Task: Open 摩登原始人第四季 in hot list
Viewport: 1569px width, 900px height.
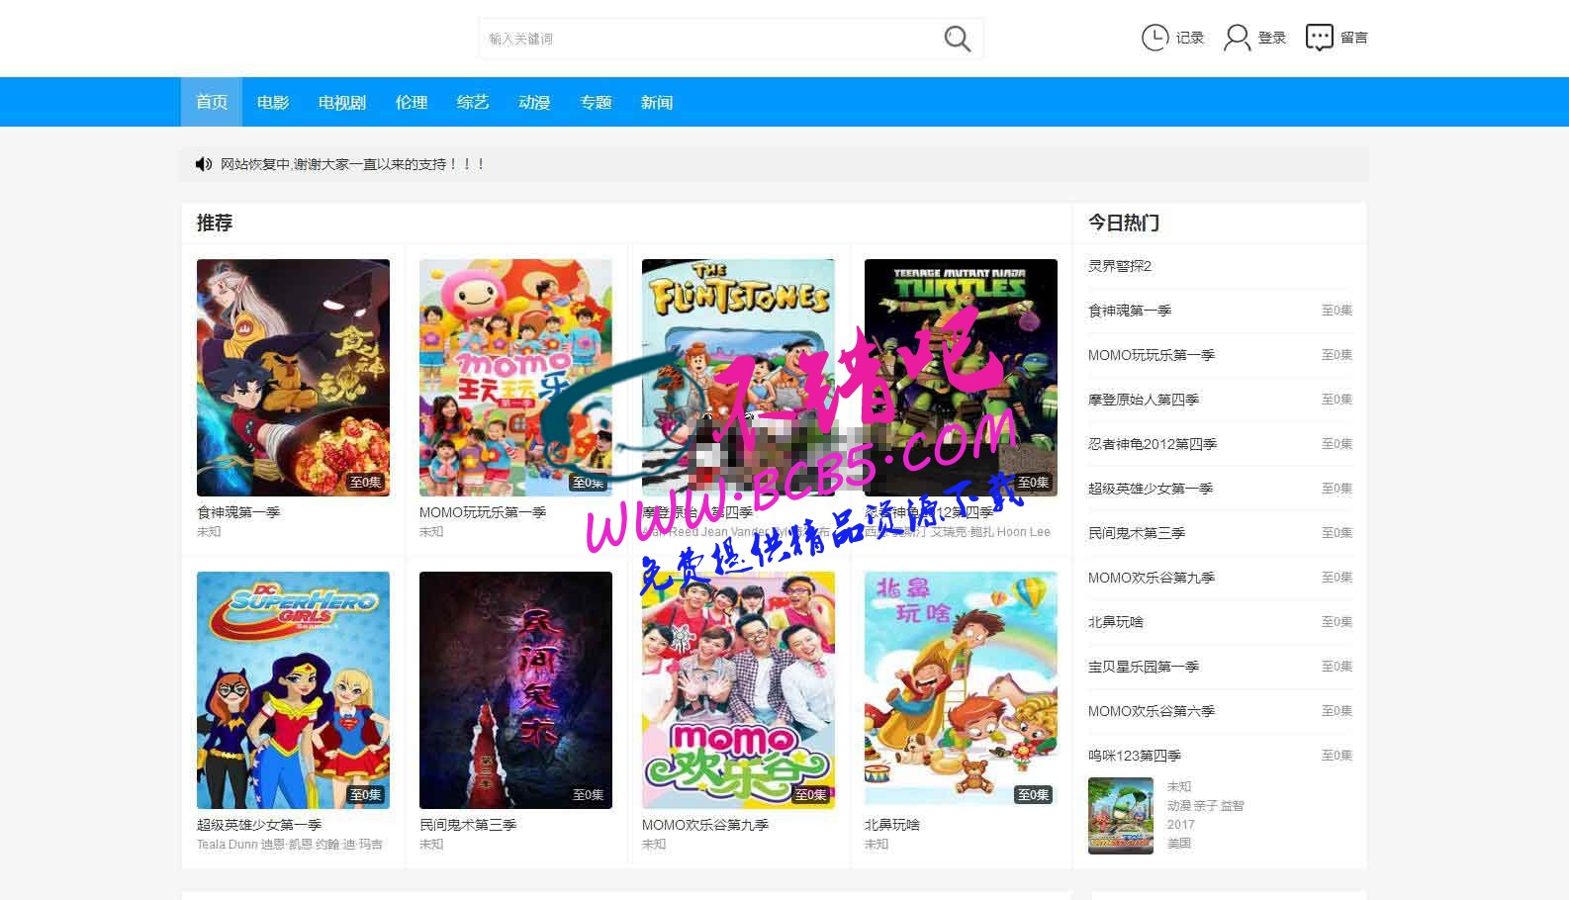Action: (x=1144, y=400)
